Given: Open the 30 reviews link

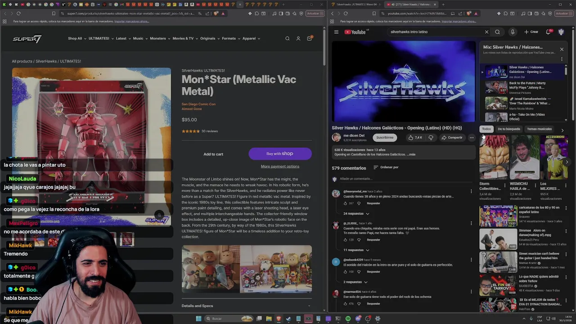Looking at the screenshot, I should pyautogui.click(x=210, y=131).
